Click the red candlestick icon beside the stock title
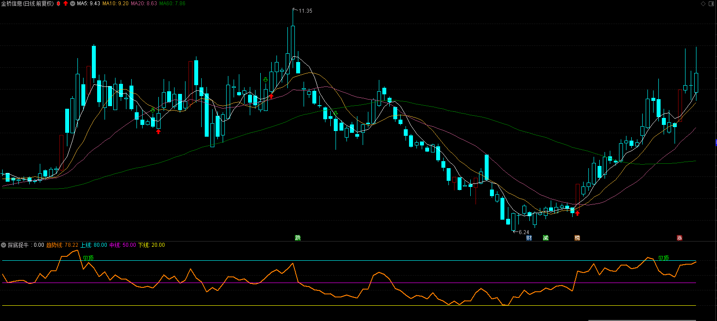This screenshot has width=717, height=321. point(59,3)
